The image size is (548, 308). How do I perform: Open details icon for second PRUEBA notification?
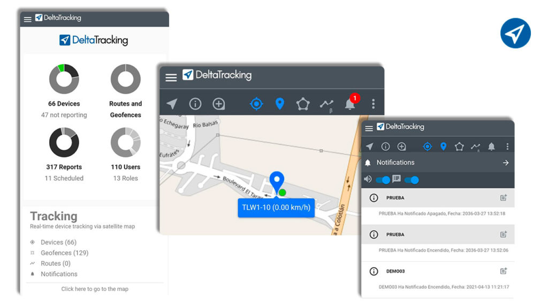point(503,234)
